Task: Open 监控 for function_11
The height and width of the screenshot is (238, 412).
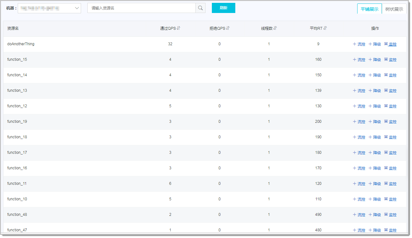Action: (390, 184)
